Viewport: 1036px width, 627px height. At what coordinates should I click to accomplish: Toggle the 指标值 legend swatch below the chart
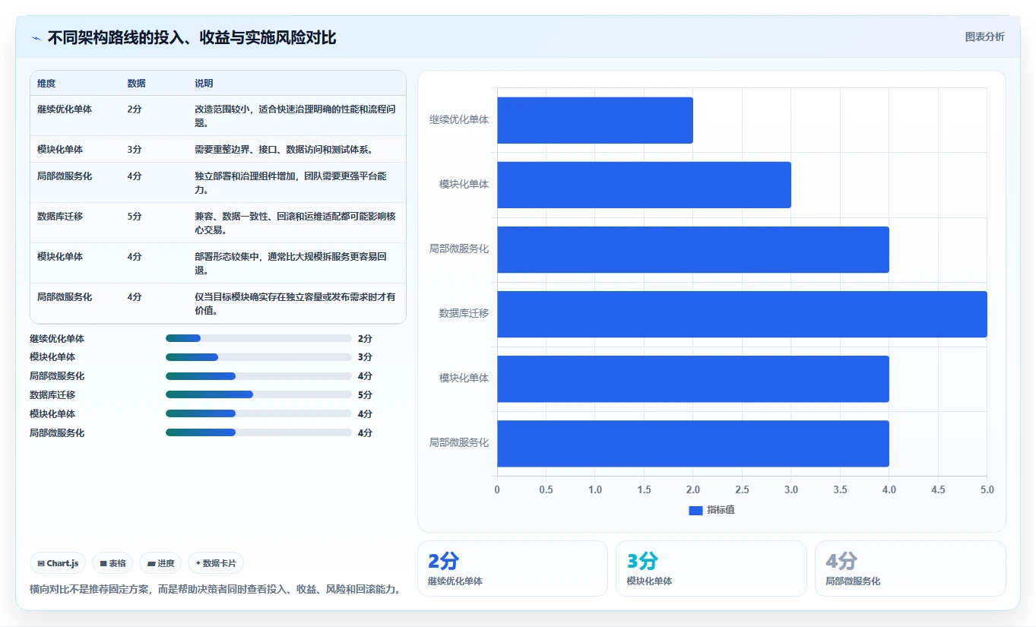click(x=695, y=511)
